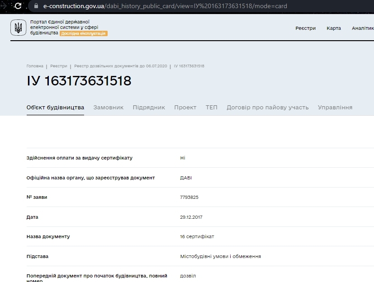Viewport: 374px width, 282px height.
Task: Click the e-construction.gov.ua address bar URL
Action: [165, 6]
